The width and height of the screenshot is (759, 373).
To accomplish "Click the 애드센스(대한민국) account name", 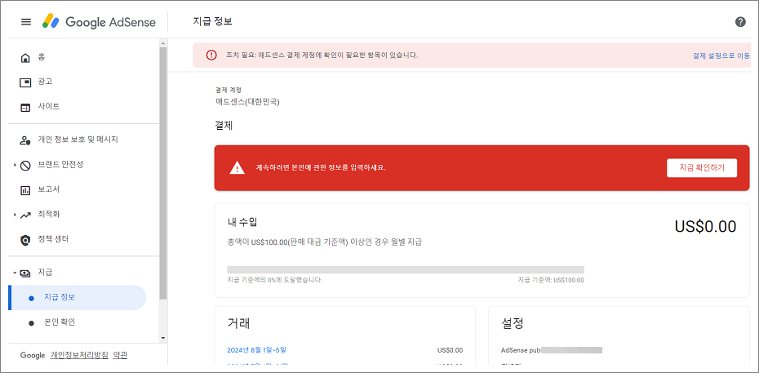I will point(247,102).
